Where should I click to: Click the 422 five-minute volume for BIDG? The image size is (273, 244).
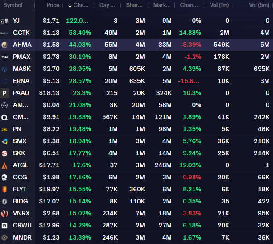click(264, 201)
